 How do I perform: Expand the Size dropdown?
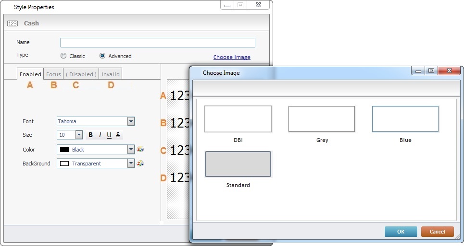[79, 135]
